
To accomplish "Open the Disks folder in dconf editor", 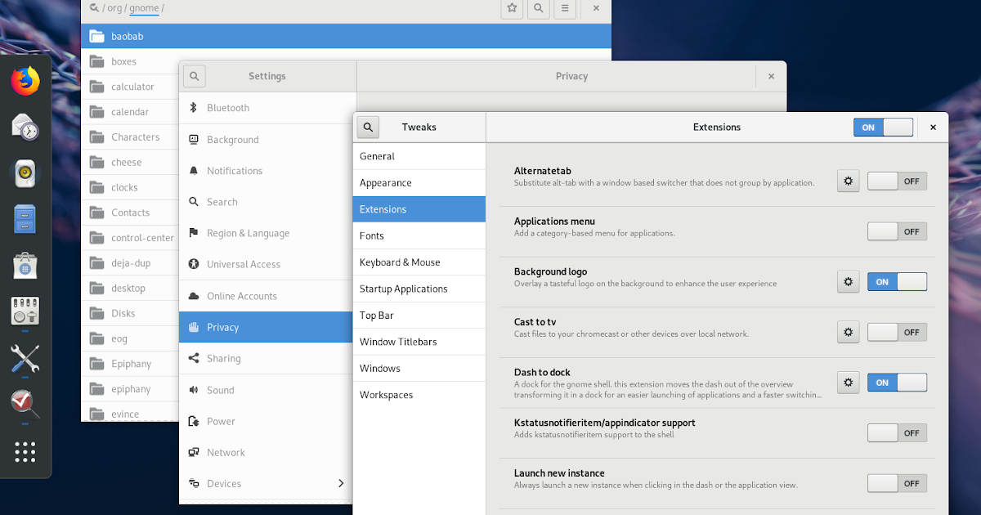I will click(130, 313).
